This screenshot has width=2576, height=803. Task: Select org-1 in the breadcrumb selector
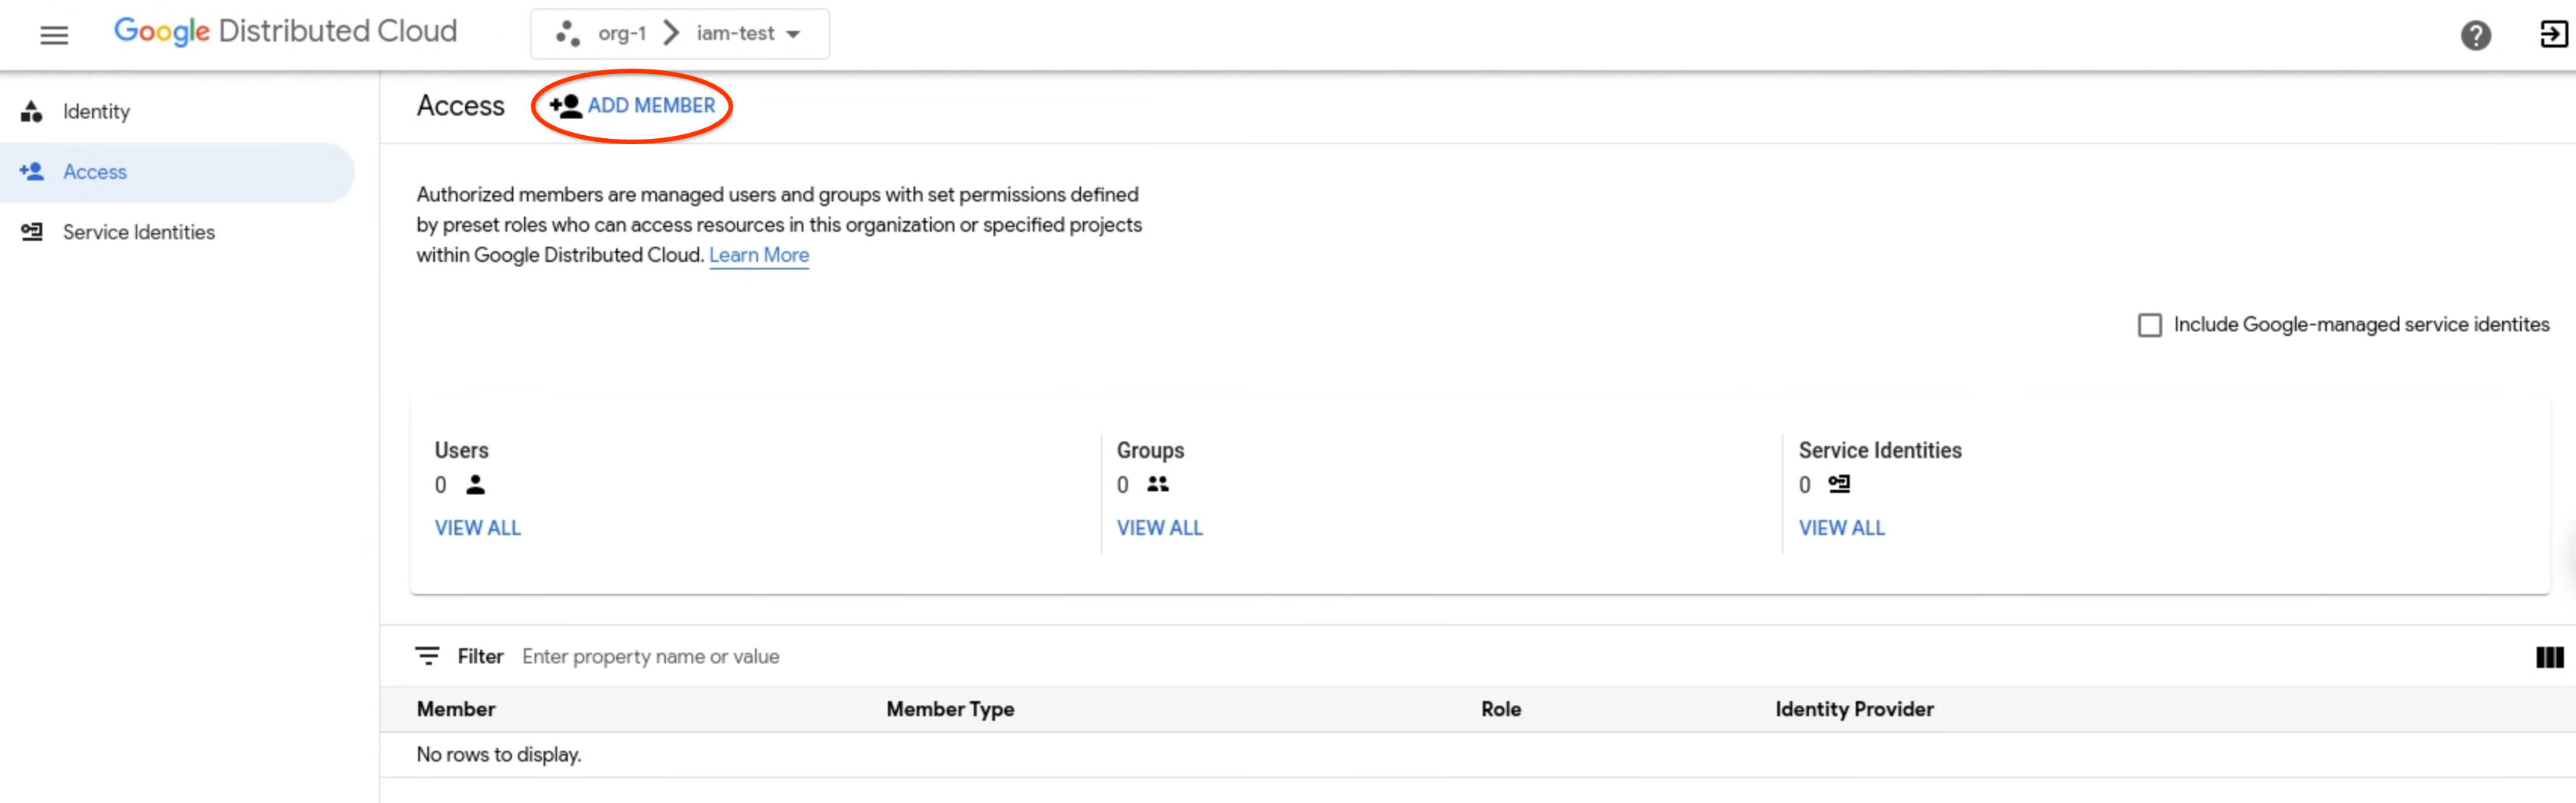coord(621,34)
